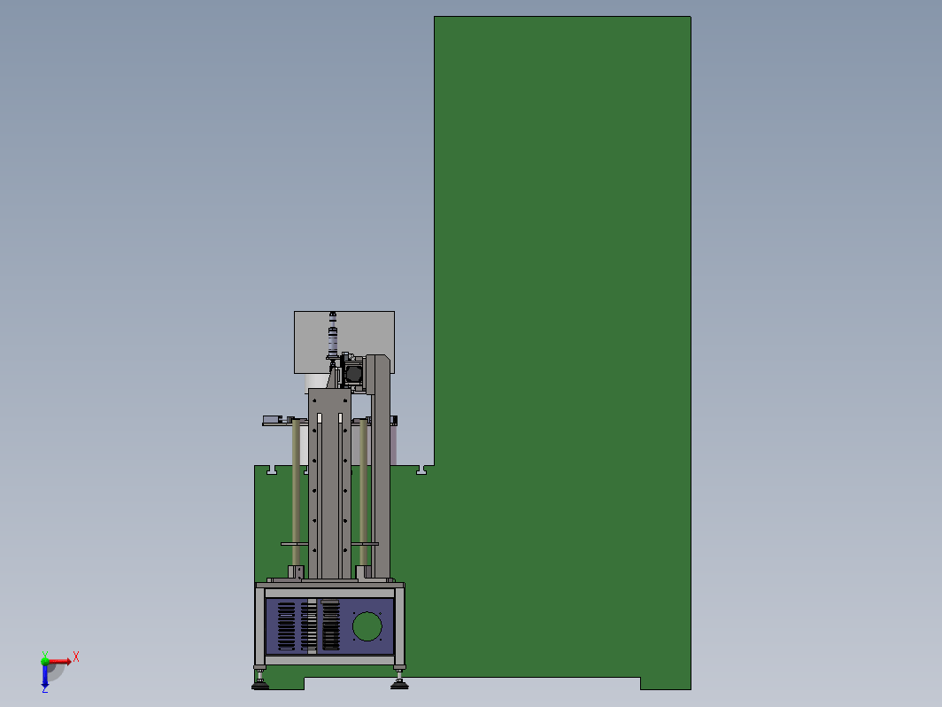Select the gearbox motor beside the column top
Image resolution: width=942 pixels, height=707 pixels.
click(x=352, y=373)
